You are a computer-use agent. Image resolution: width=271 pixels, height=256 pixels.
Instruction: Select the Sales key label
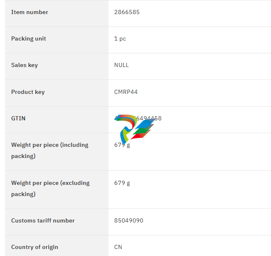pyautogui.click(x=24, y=65)
